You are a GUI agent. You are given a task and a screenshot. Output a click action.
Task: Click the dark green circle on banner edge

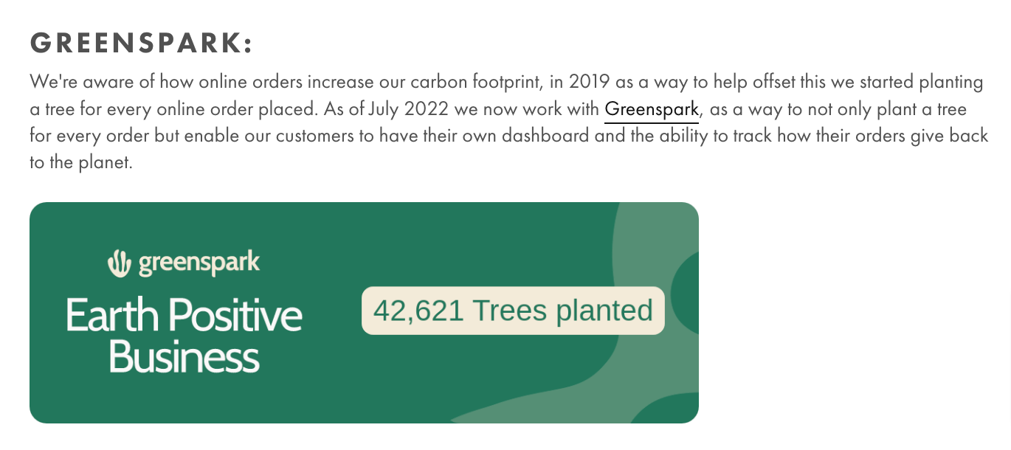pos(686,292)
